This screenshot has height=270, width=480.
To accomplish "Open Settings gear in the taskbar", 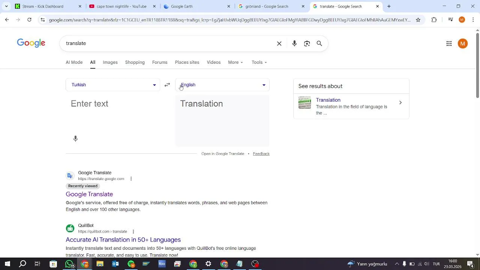I will click(208, 264).
